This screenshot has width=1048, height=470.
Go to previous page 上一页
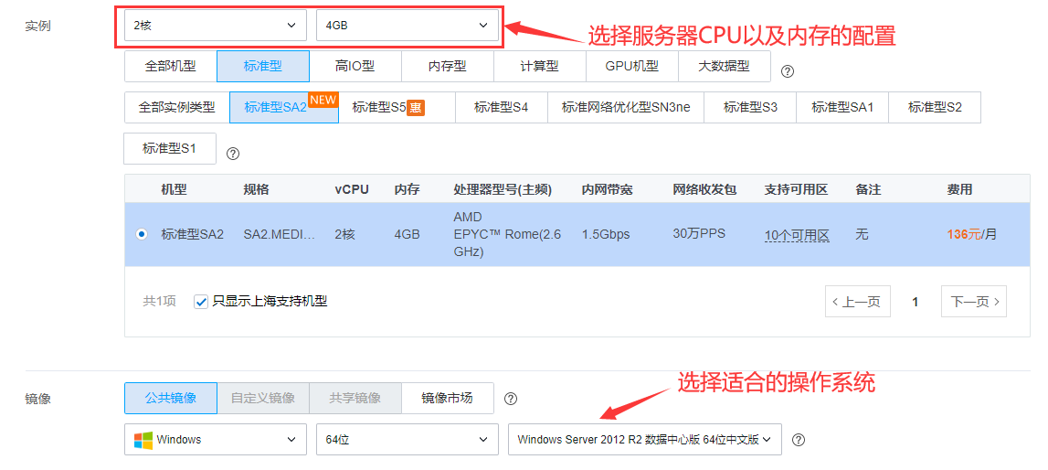tap(858, 302)
